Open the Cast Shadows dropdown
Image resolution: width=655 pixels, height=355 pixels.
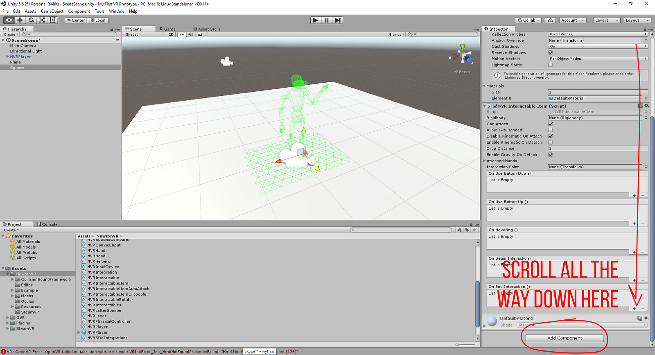tap(598, 47)
